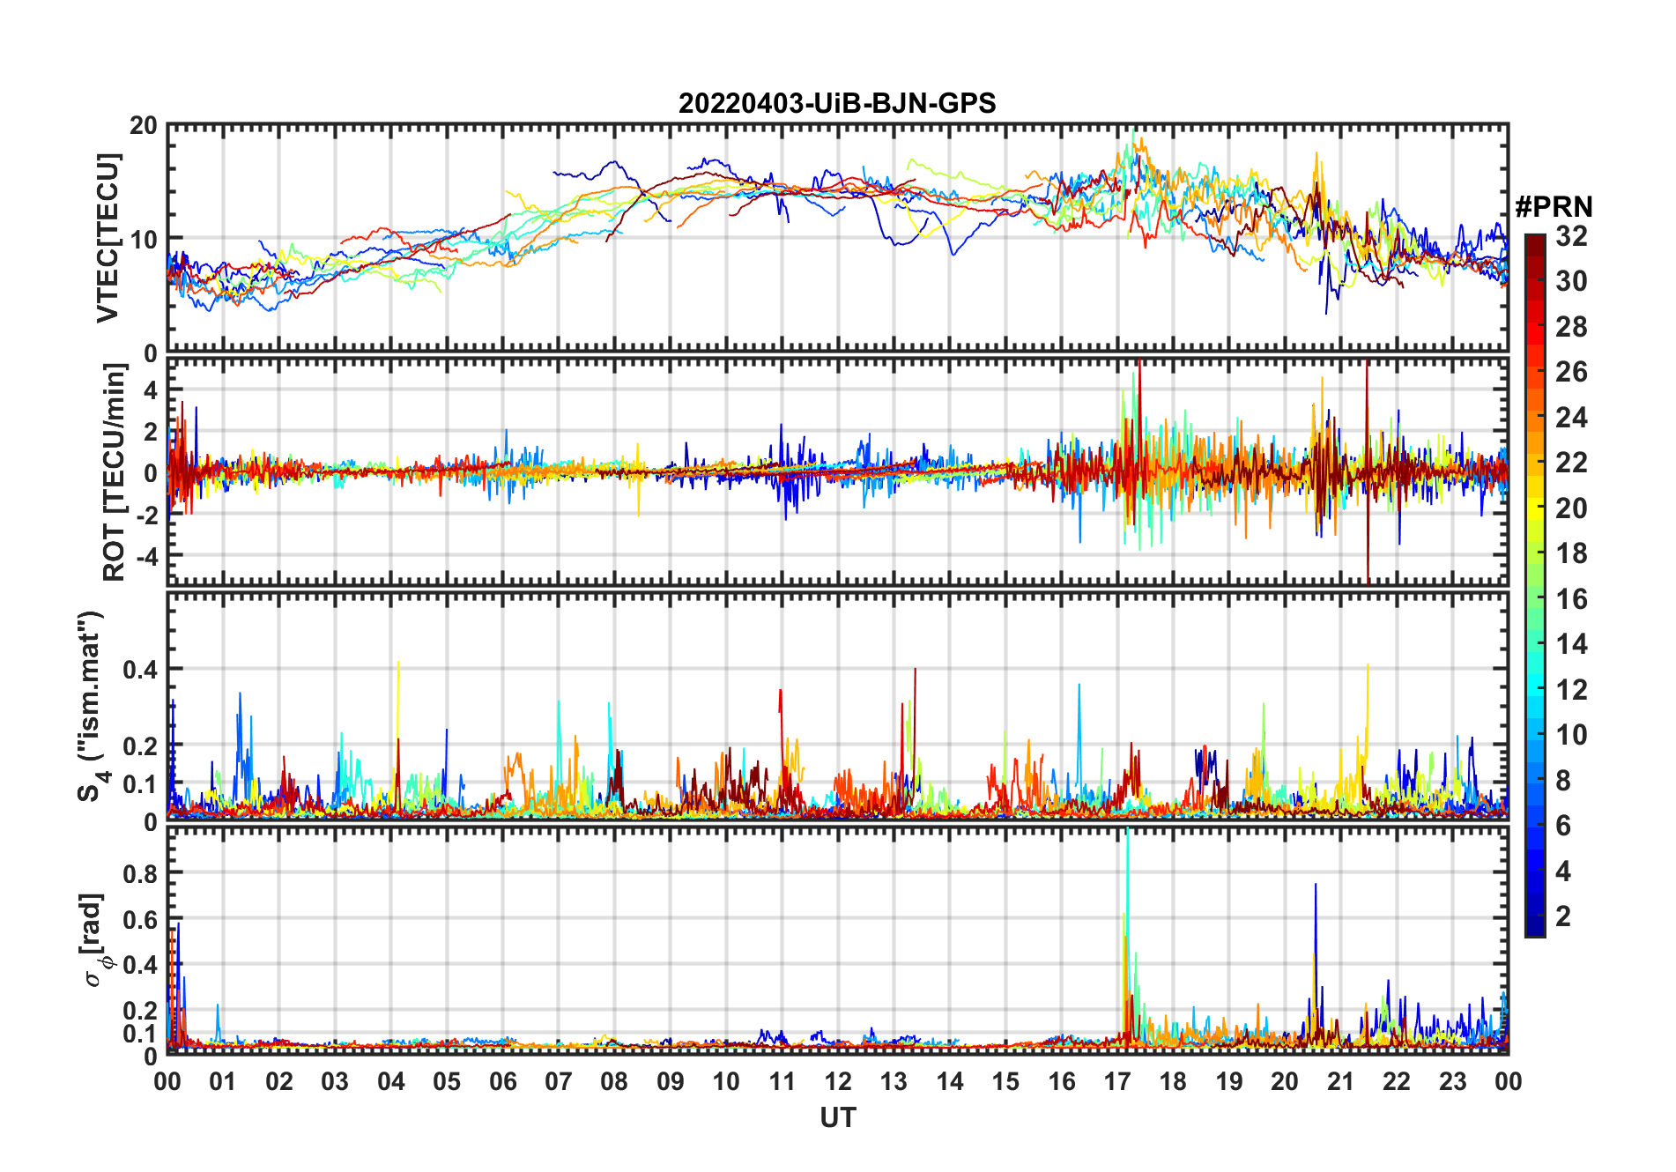Click colorbar tick label 16
Viewport: 1676px width, 1172px height.
(1571, 599)
